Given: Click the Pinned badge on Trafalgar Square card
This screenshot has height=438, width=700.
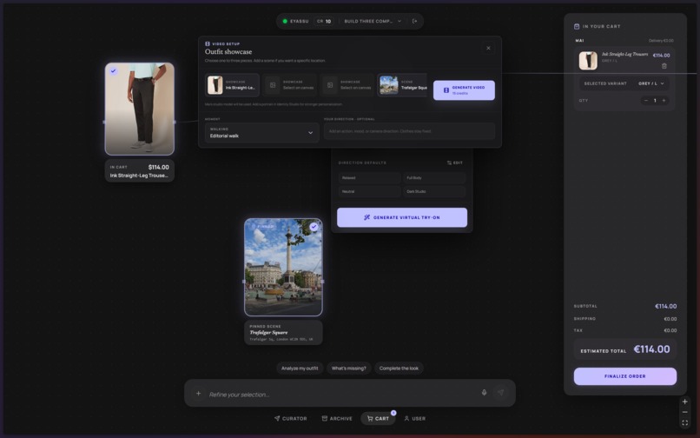Looking at the screenshot, I should (x=262, y=227).
